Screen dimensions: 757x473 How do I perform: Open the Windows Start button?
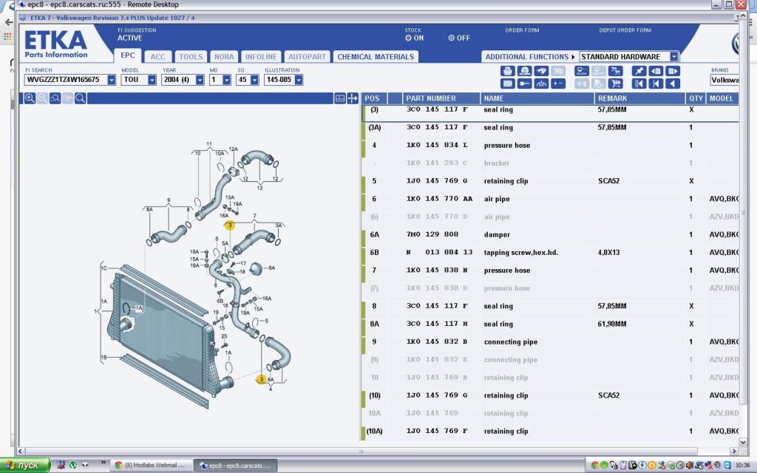click(x=24, y=466)
